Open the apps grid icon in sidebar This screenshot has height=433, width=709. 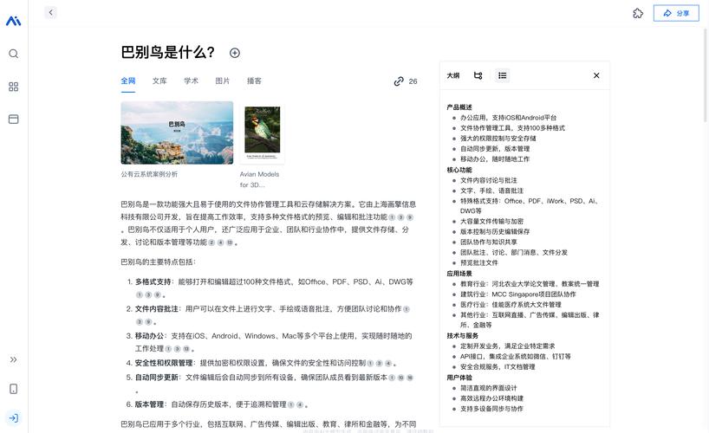tap(14, 87)
